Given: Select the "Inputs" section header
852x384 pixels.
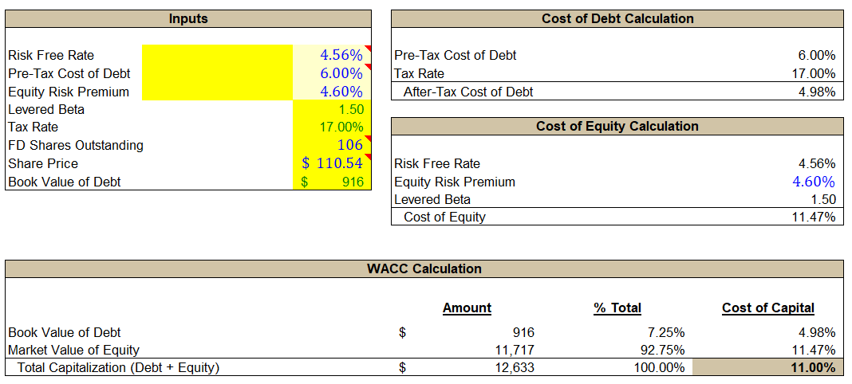Looking at the screenshot, I should 188,19.
